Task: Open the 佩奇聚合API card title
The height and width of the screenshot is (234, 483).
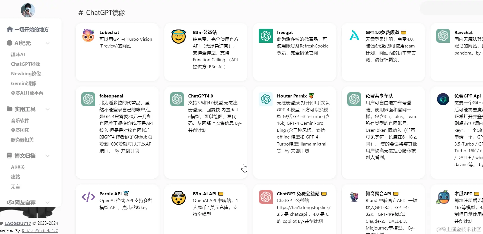Action: click(378, 194)
